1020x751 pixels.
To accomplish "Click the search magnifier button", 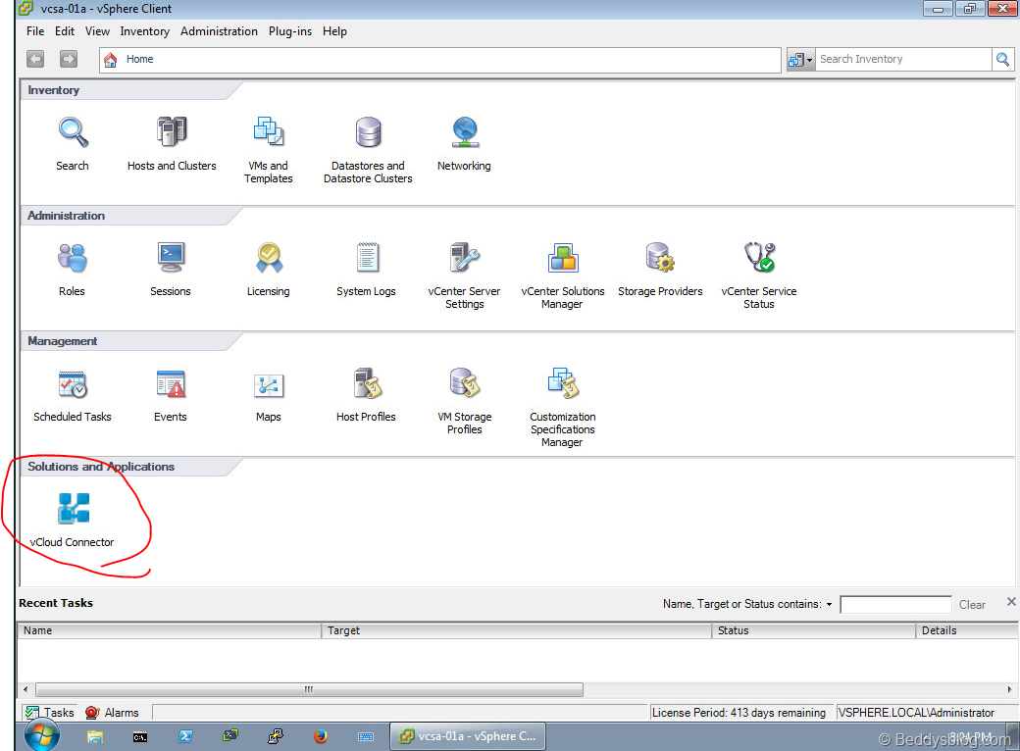I will [x=1002, y=59].
